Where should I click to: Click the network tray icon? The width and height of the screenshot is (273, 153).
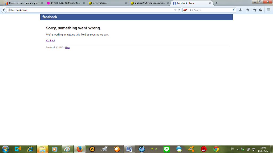click(253, 149)
